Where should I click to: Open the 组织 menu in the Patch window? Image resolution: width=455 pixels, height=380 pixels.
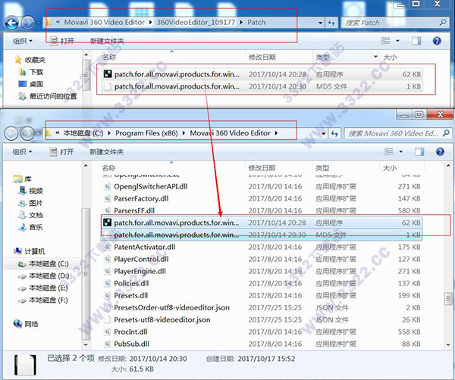pyautogui.click(x=22, y=41)
